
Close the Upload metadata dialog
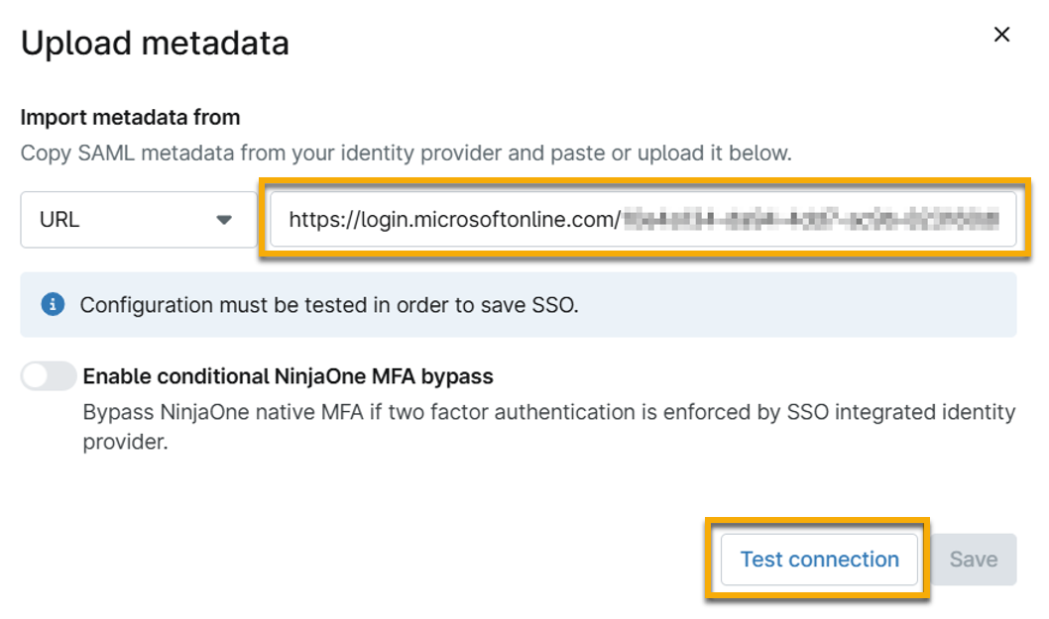pos(1001,34)
